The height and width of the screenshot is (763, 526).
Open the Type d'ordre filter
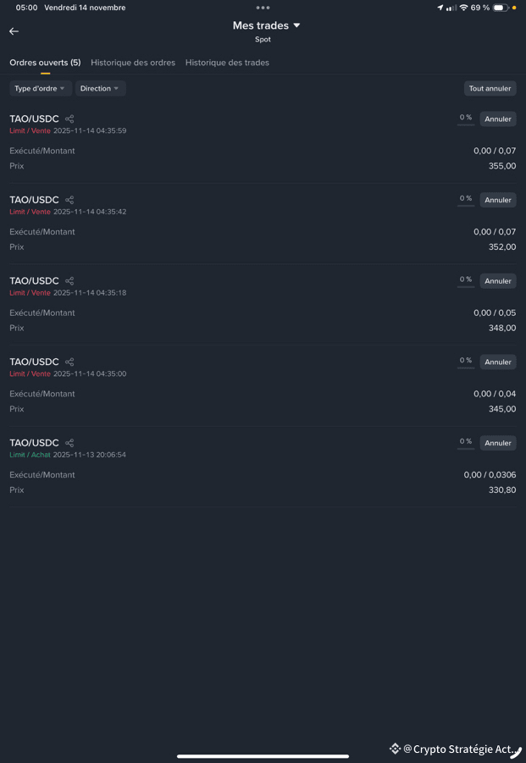point(40,88)
